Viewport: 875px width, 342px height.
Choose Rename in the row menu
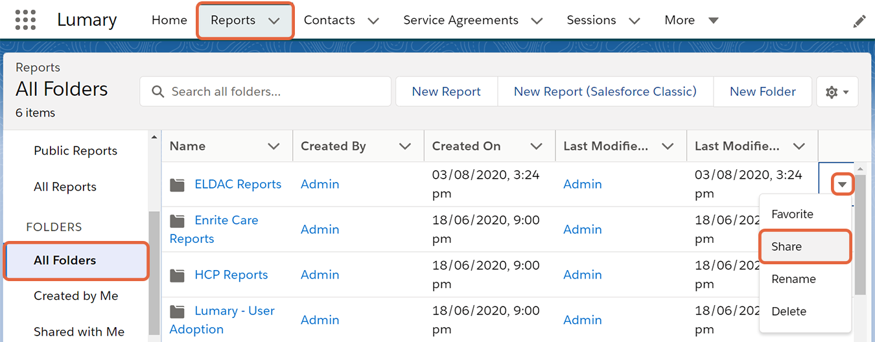point(793,279)
